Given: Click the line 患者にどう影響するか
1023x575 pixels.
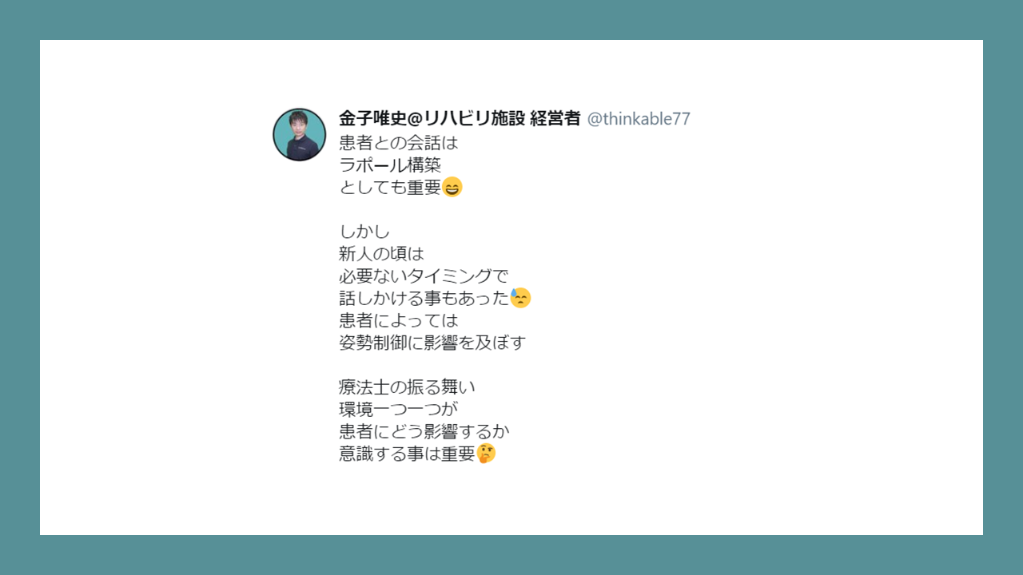Looking at the screenshot, I should [x=424, y=431].
